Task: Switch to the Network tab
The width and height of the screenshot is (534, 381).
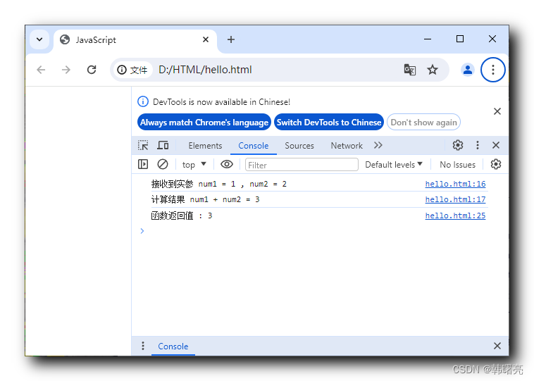Action: point(347,146)
